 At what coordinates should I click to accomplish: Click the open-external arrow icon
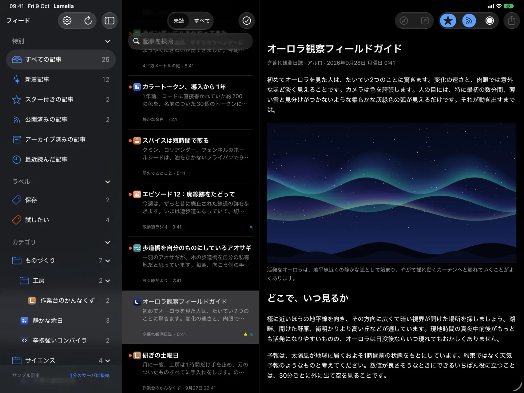coord(425,21)
